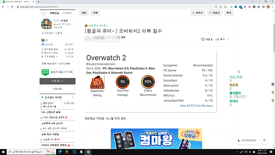Click the 이동 move button
Image resolution: width=275 pixels, height=155 pixels.
(x=84, y=13)
